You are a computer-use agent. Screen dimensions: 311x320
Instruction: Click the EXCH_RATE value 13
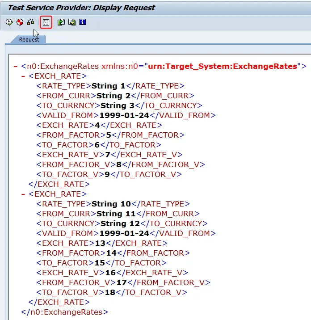click(100, 243)
